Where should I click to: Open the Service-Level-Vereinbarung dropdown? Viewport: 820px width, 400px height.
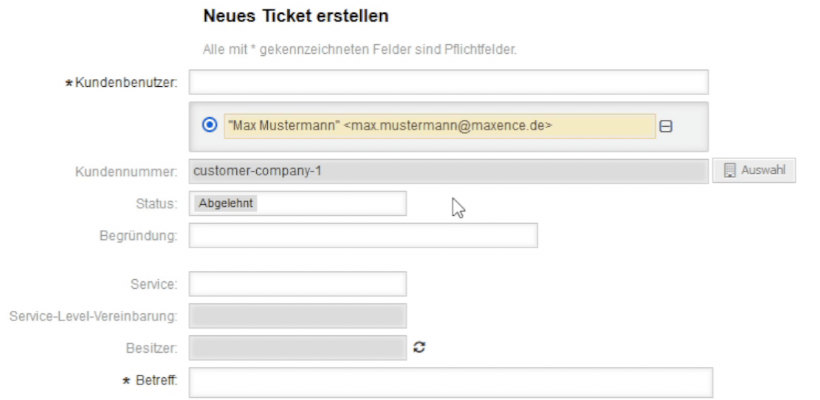tap(297, 316)
